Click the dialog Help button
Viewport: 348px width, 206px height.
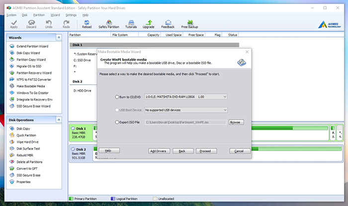click(109, 150)
